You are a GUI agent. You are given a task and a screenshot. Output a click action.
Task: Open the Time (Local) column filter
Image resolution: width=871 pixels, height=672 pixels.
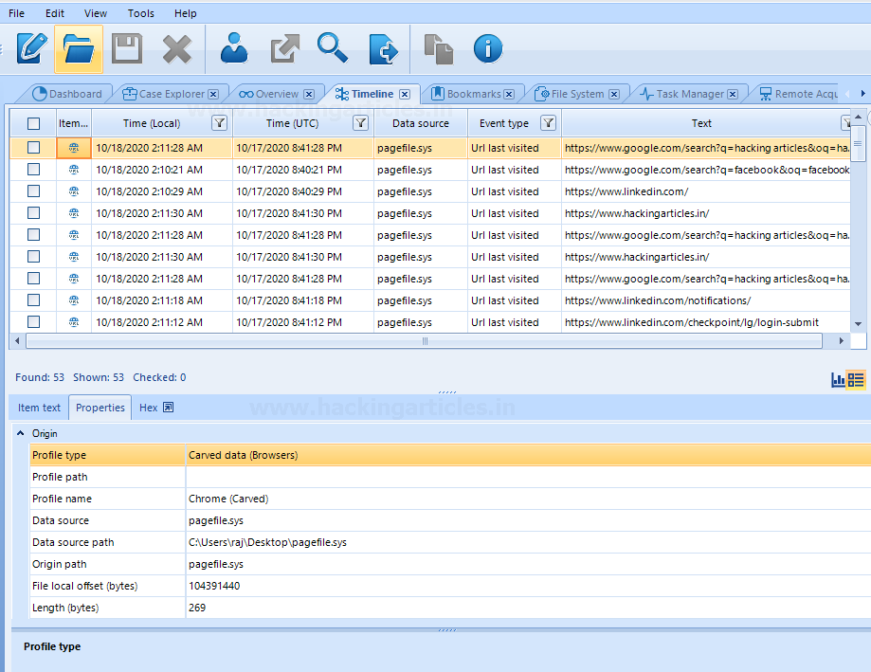click(219, 123)
